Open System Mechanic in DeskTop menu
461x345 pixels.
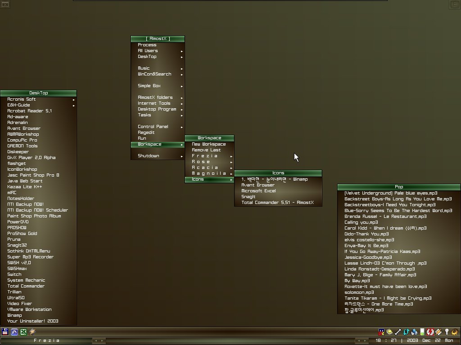[x=26, y=280]
